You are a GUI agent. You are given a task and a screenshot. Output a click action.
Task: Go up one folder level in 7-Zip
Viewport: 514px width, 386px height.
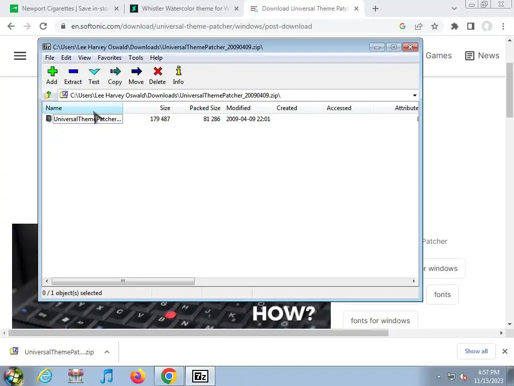click(48, 95)
